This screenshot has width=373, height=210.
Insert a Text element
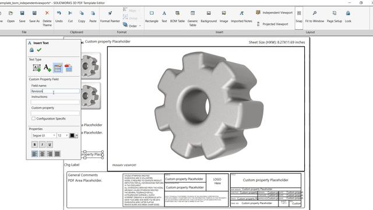pos(164,16)
